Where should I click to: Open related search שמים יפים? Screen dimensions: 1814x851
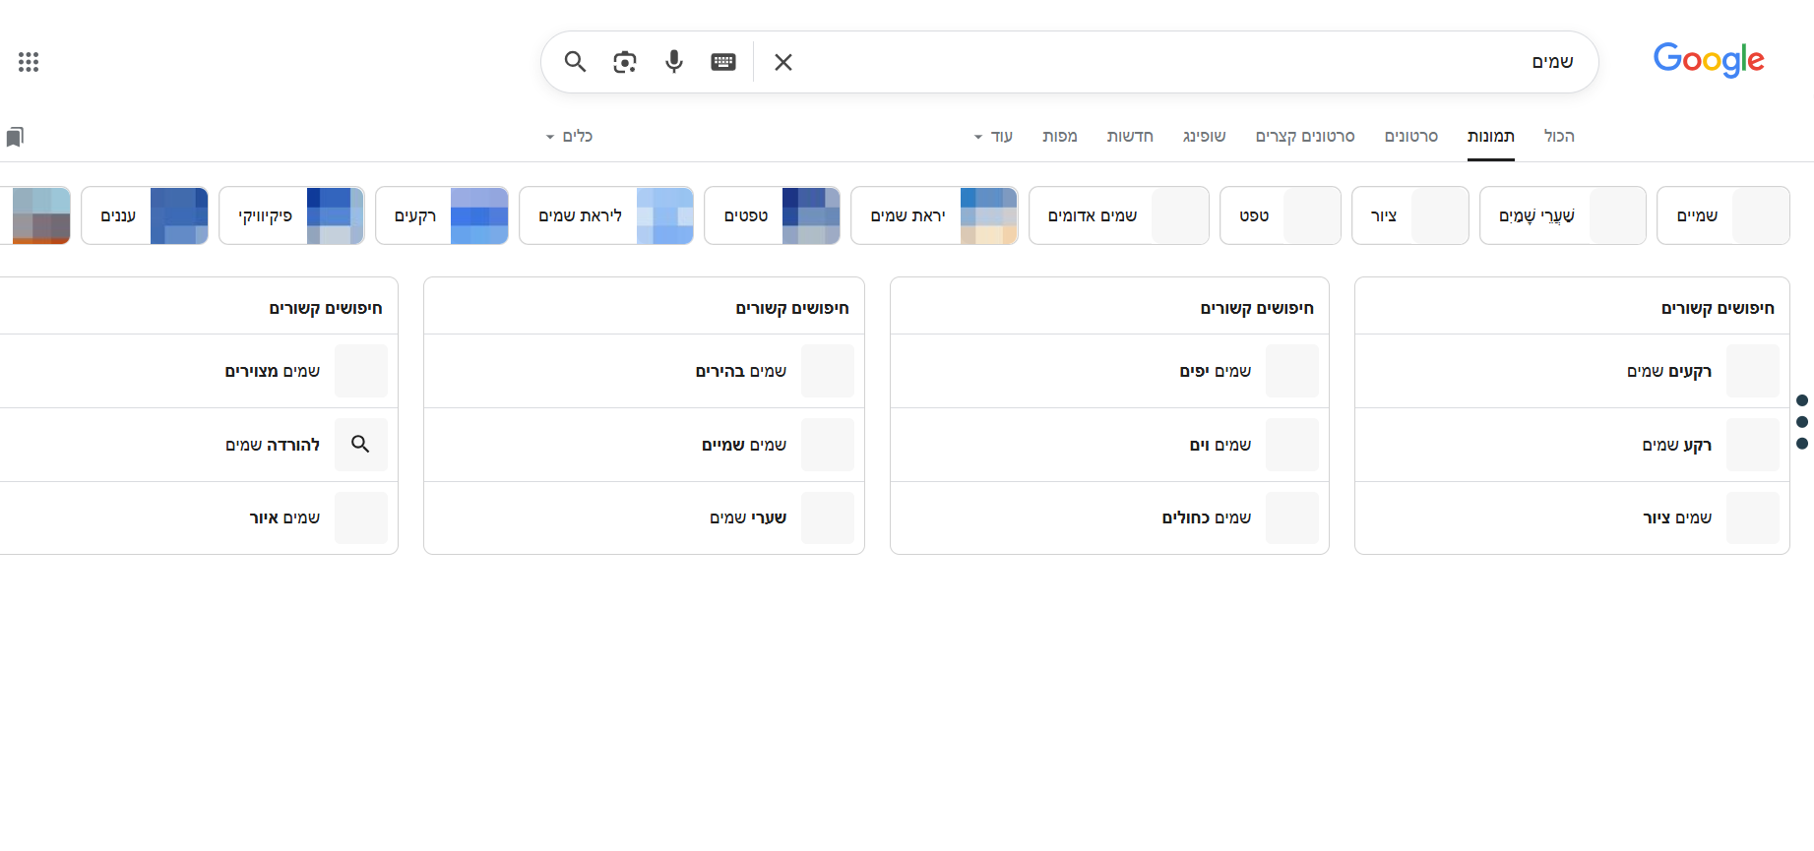click(x=1109, y=371)
